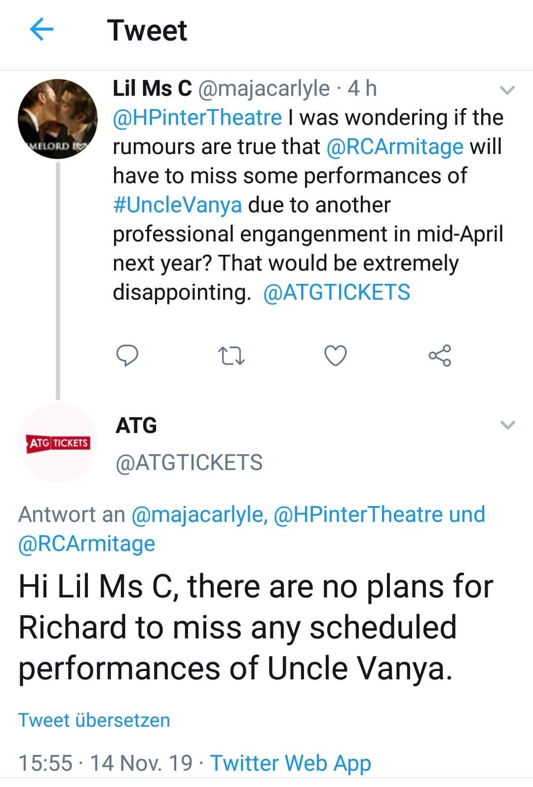Open the Twitter Web App source link

(x=291, y=763)
